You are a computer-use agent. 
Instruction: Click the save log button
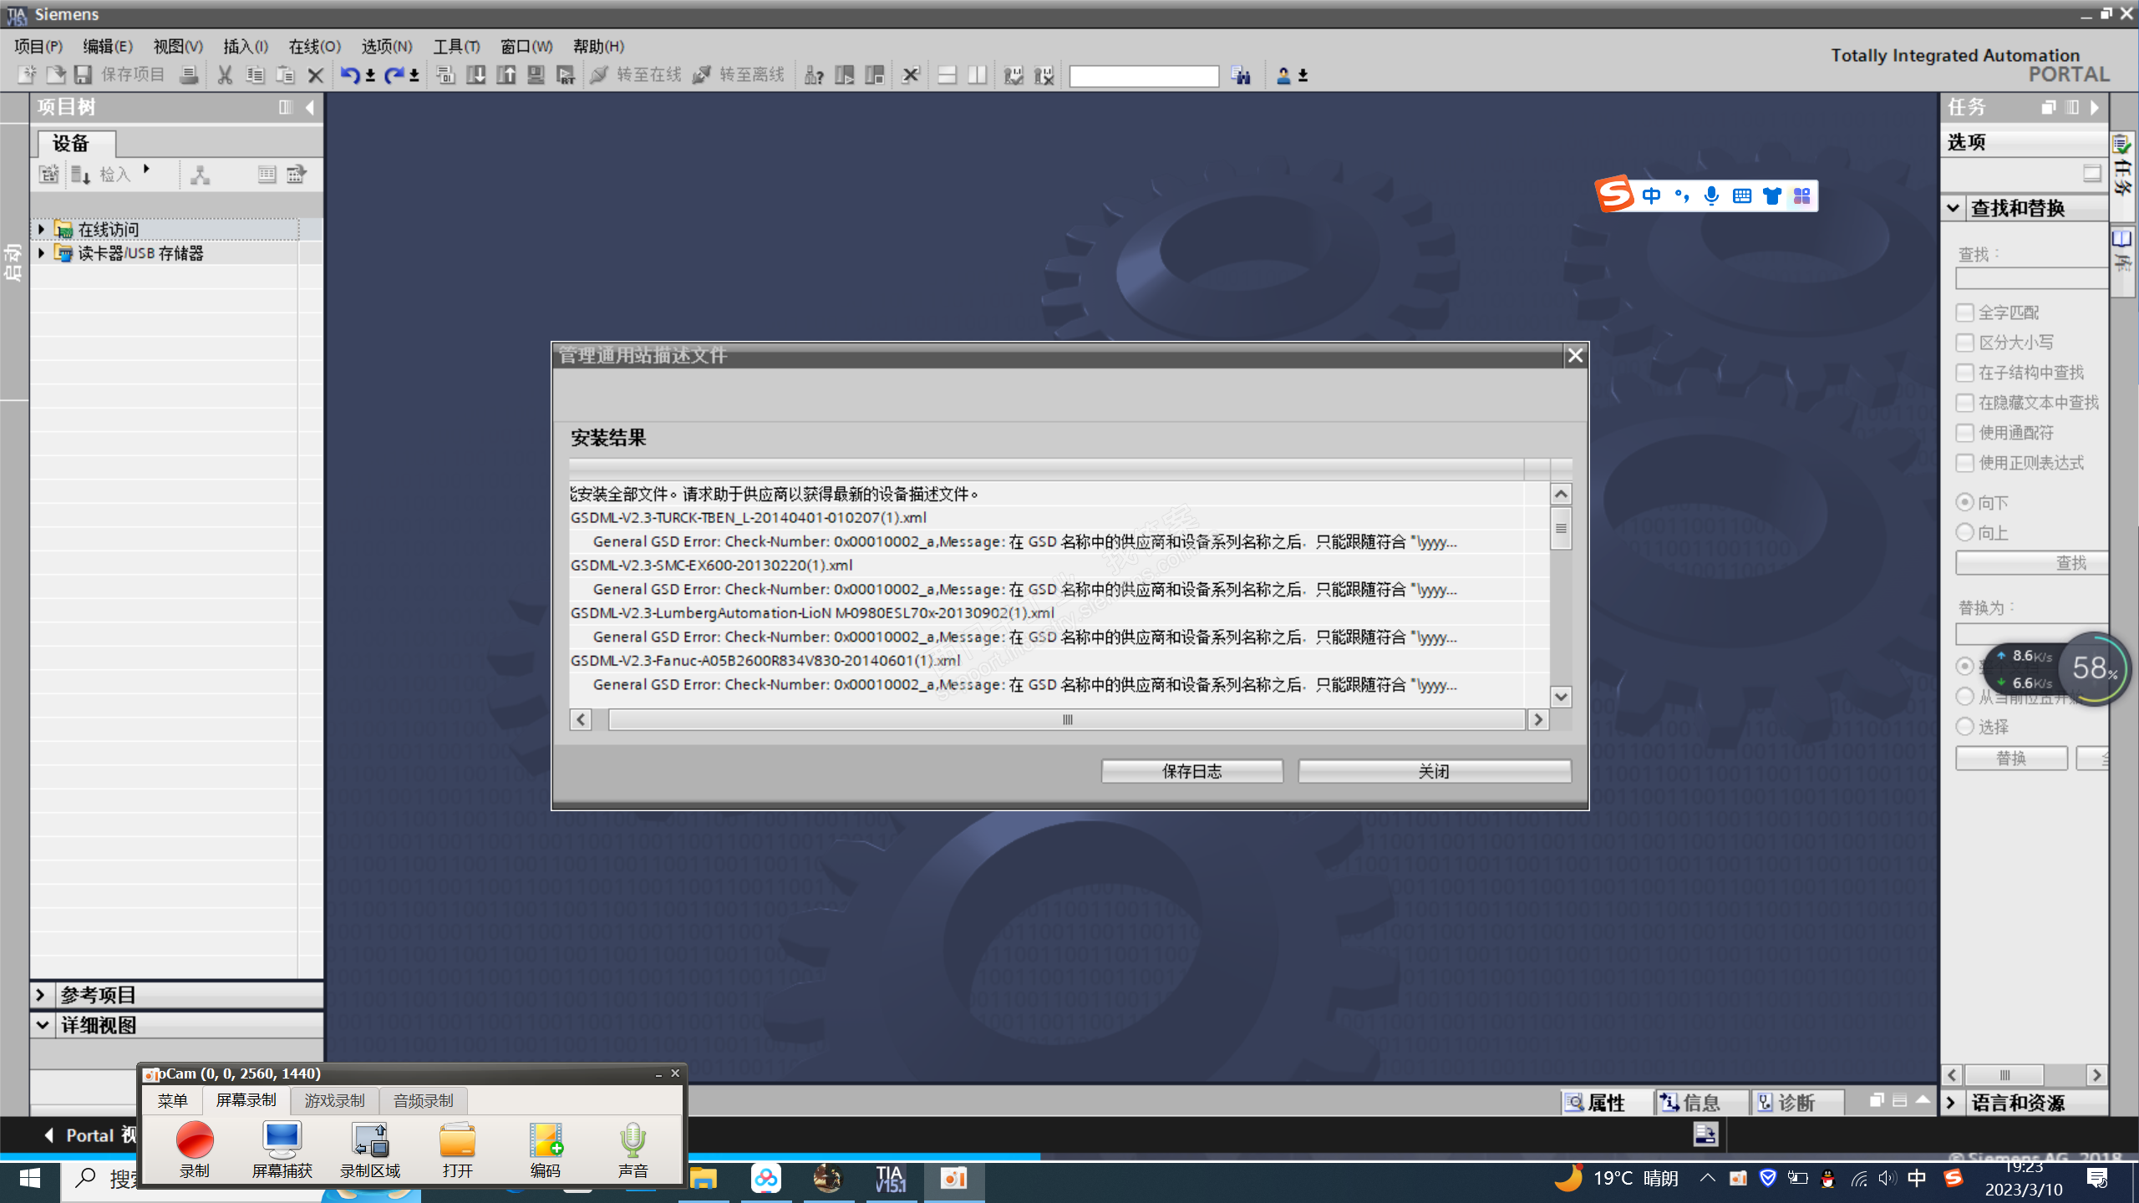point(1191,771)
